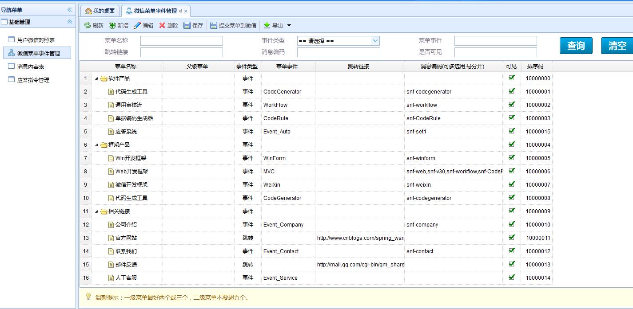The height and width of the screenshot is (309, 633).
Task: Click the icon beside 应答指令管理
Action: [x=12, y=79]
